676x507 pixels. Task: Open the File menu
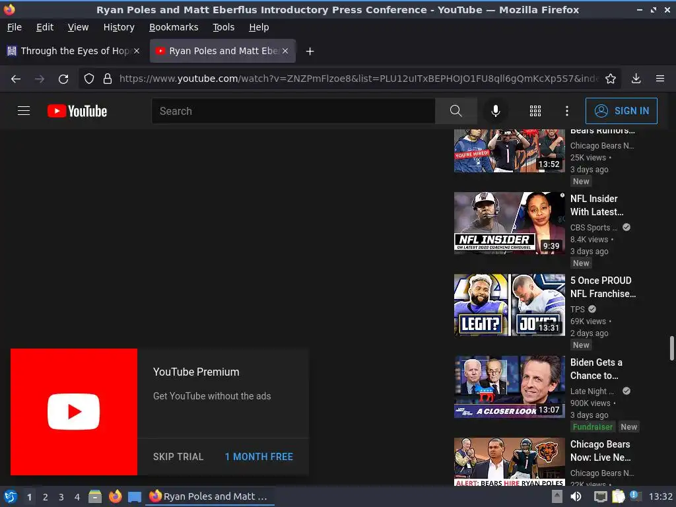[x=15, y=27]
